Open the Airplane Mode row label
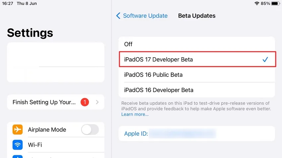Image resolution: width=282 pixels, height=158 pixels. pos(47,130)
